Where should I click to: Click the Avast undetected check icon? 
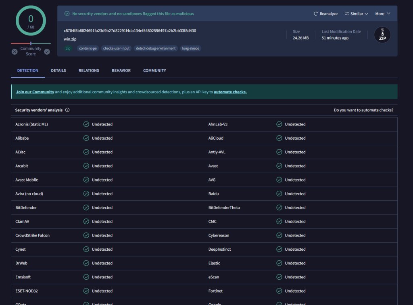tap(279, 166)
